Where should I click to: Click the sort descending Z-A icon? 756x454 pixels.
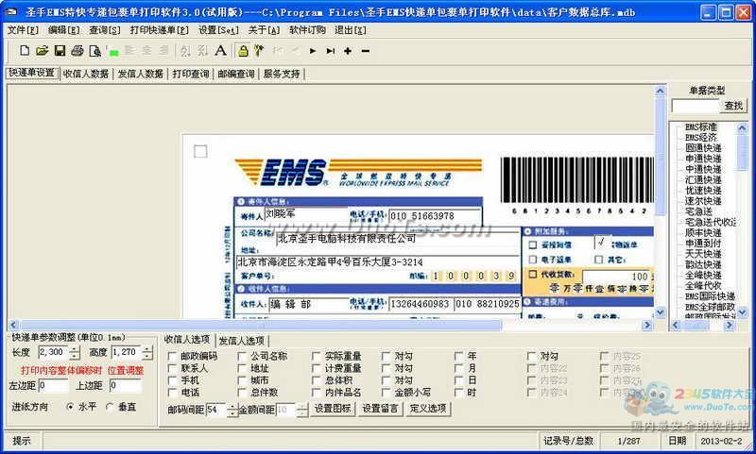pyautogui.click(x=203, y=51)
